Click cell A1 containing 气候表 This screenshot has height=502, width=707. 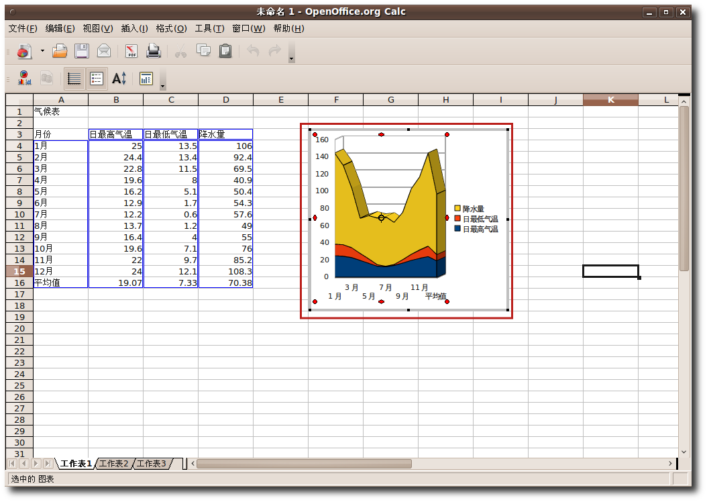tap(61, 111)
